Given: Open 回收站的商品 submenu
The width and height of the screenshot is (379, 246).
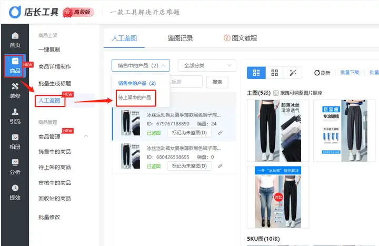Looking at the screenshot, I should click(55, 199).
